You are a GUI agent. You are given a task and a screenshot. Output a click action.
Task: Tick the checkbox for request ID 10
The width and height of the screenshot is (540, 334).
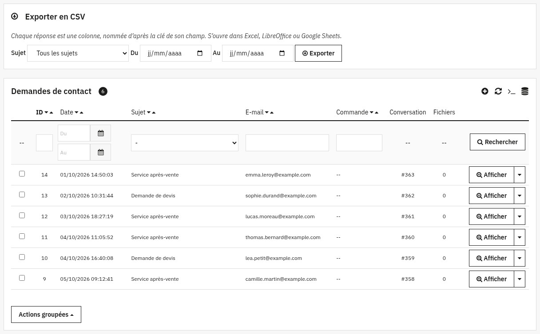coord(22,257)
